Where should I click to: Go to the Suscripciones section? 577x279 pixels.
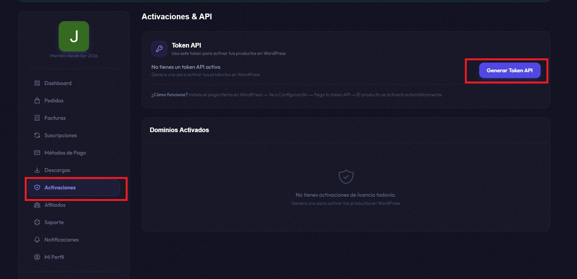[60, 135]
